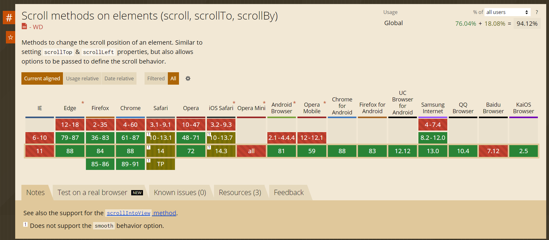Open Known issues (0) tab
The image size is (549, 240).
click(x=180, y=193)
